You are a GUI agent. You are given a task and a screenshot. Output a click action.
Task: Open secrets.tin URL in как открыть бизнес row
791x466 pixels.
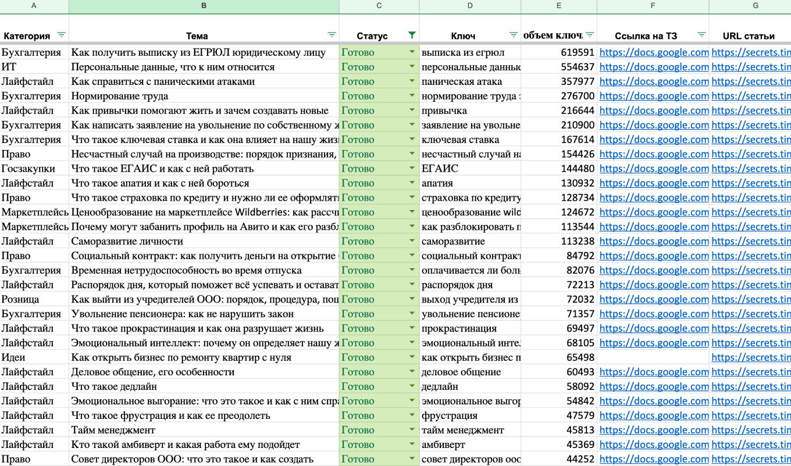tap(750, 357)
